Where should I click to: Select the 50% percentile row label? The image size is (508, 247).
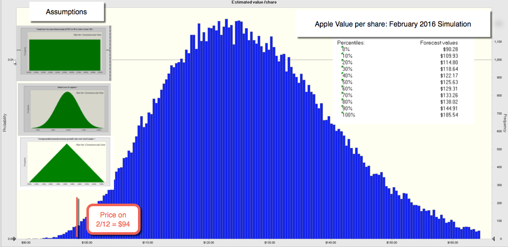coord(348,82)
